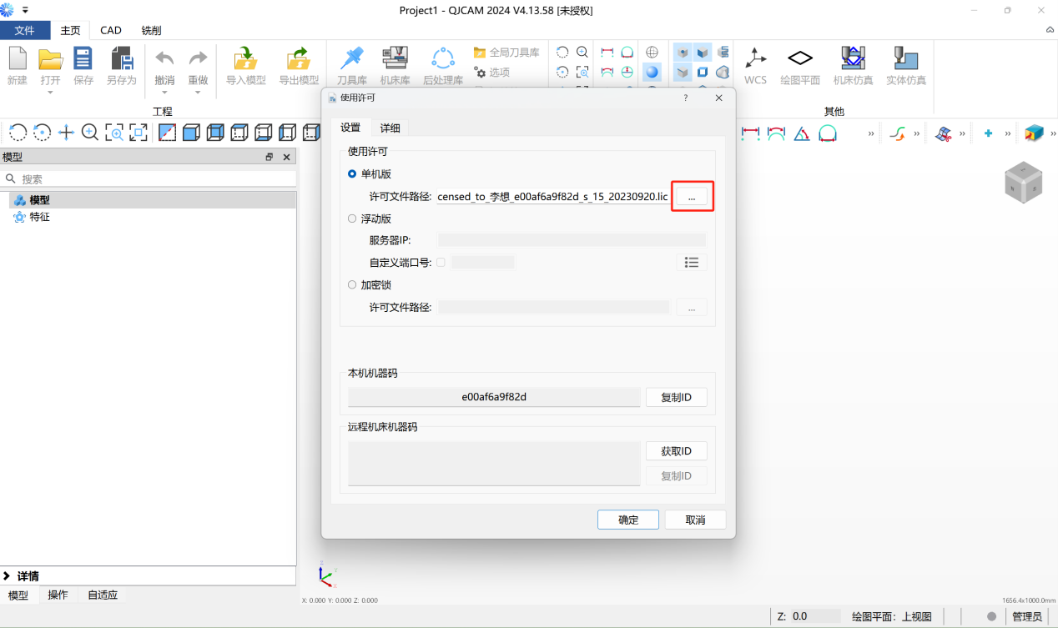The image size is (1058, 628).
Task: Choose the 加密锁 radio option
Action: 352,284
